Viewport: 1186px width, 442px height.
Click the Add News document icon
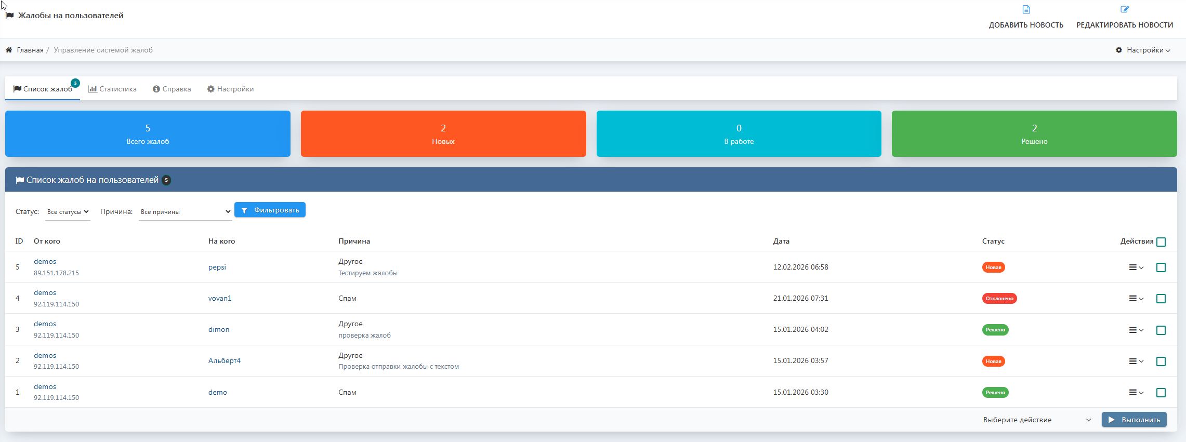1026,9
